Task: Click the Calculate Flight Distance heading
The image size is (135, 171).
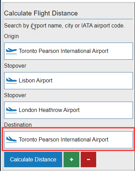Action: pyautogui.click(x=41, y=13)
